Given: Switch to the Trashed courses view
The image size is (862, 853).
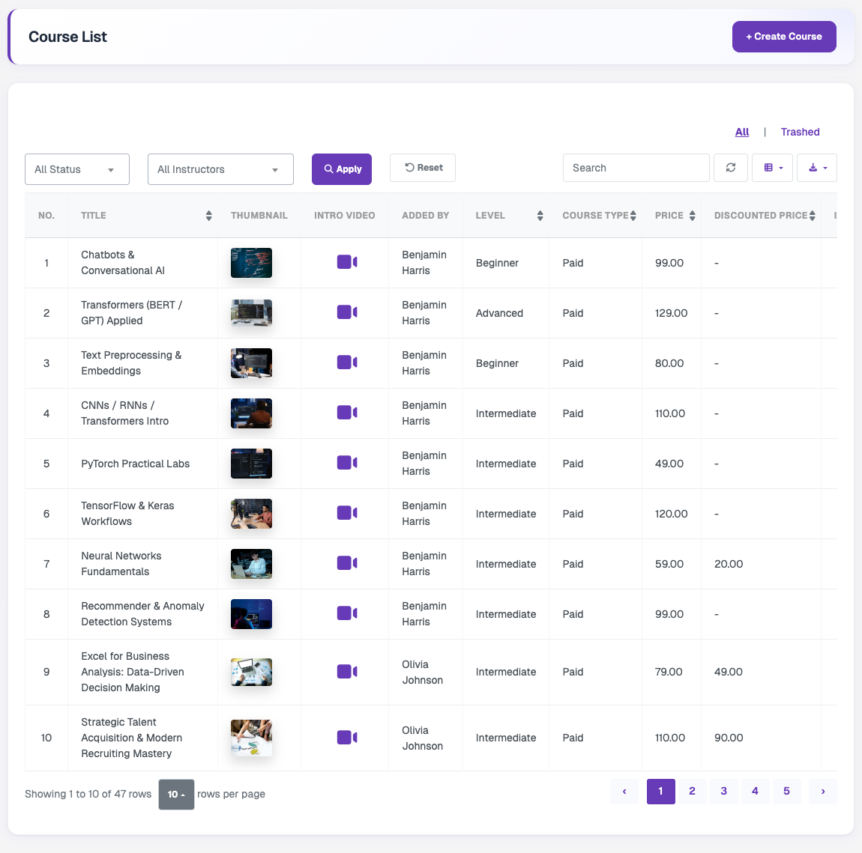Looking at the screenshot, I should (800, 132).
